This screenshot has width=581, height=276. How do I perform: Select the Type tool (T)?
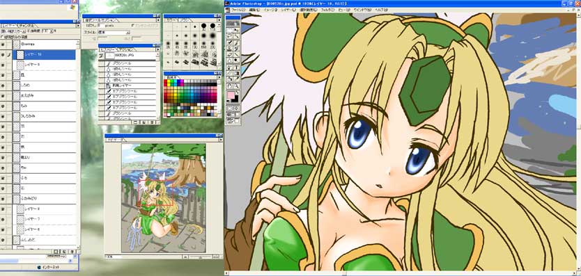(x=237, y=67)
